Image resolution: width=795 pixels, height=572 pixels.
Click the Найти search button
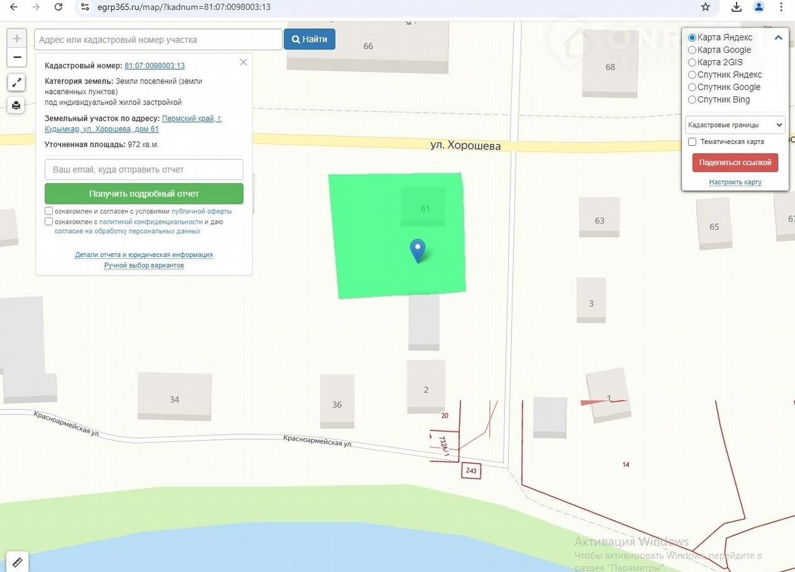[x=309, y=39]
